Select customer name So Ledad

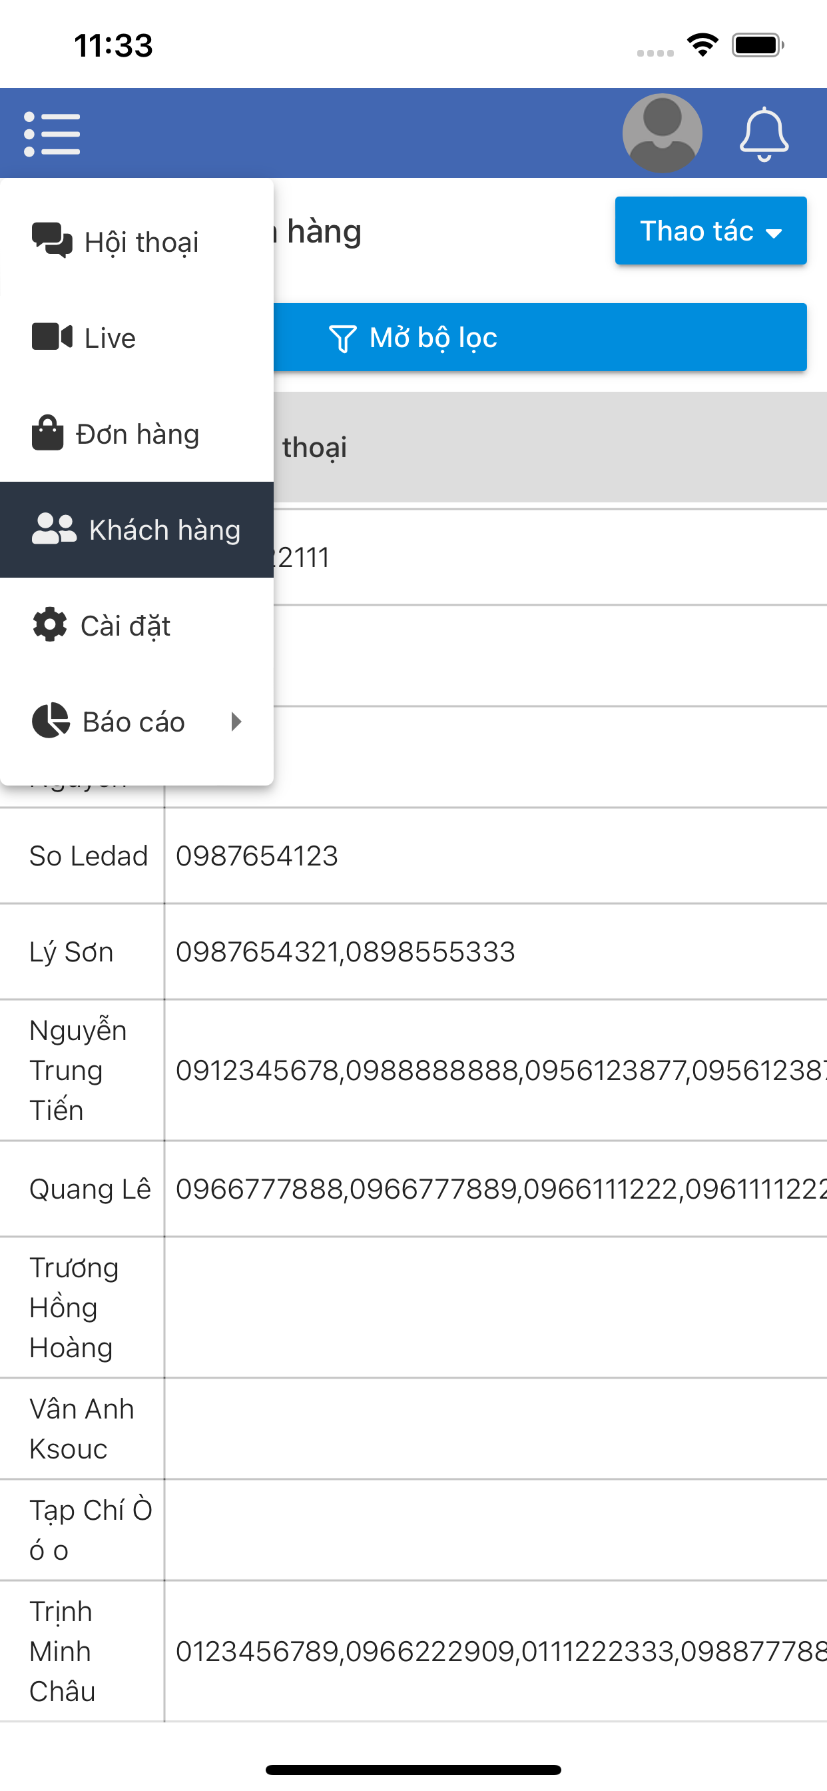(89, 856)
